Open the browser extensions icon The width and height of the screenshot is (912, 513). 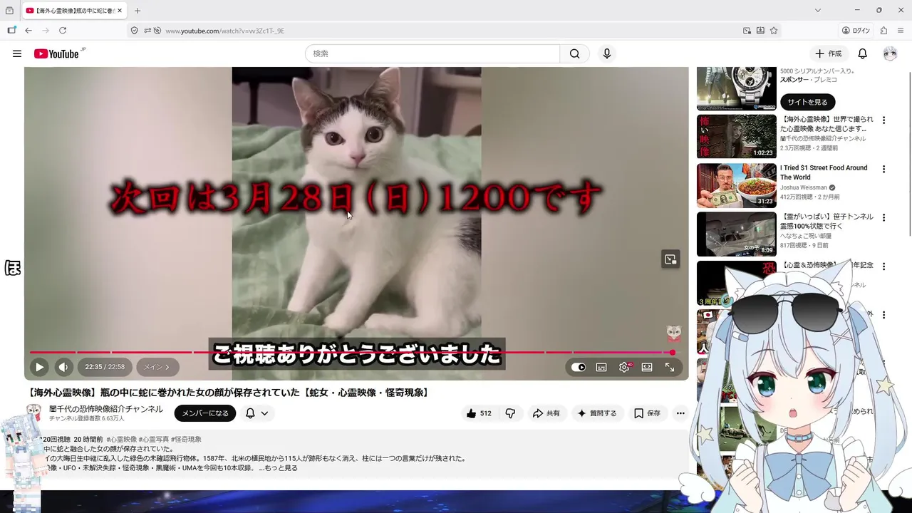pyautogui.click(x=883, y=31)
